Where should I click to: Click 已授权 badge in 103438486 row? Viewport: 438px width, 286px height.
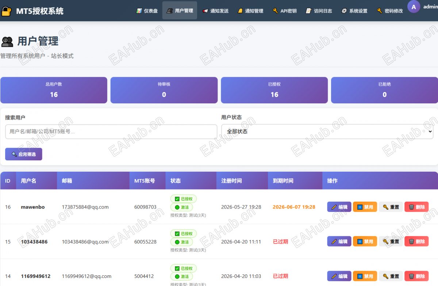[x=184, y=233]
